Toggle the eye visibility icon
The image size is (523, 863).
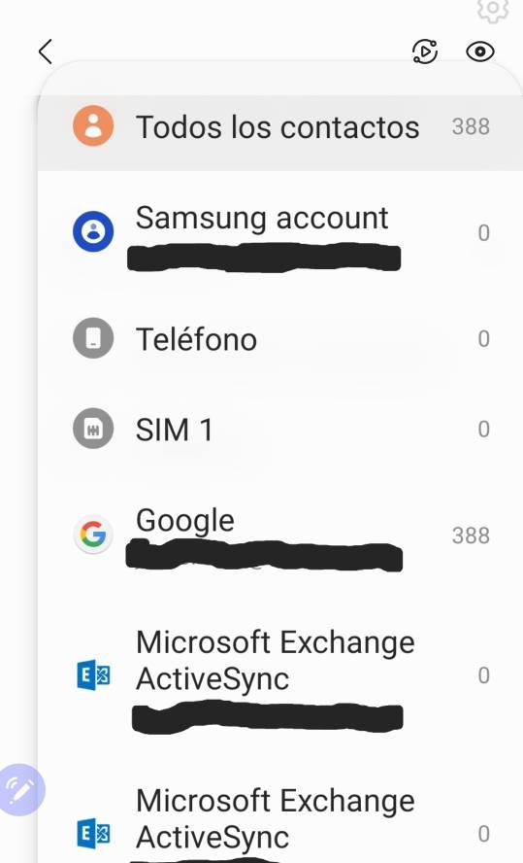coord(480,52)
